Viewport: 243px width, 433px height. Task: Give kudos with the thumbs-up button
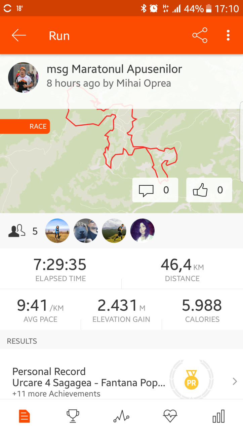[x=209, y=190]
